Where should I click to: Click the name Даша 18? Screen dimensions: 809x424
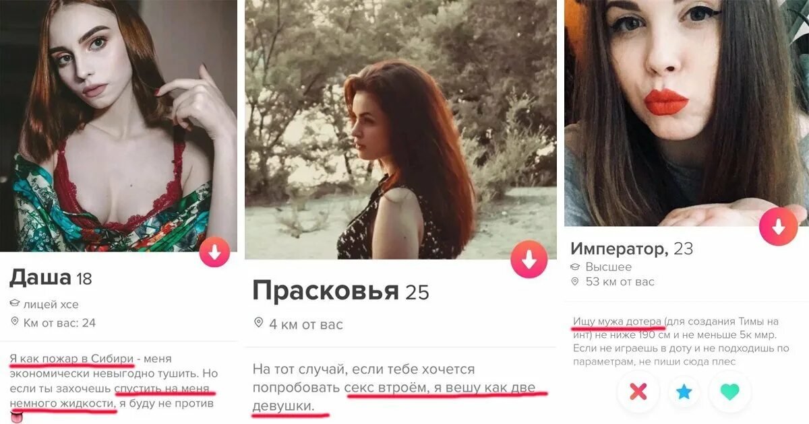click(x=51, y=277)
